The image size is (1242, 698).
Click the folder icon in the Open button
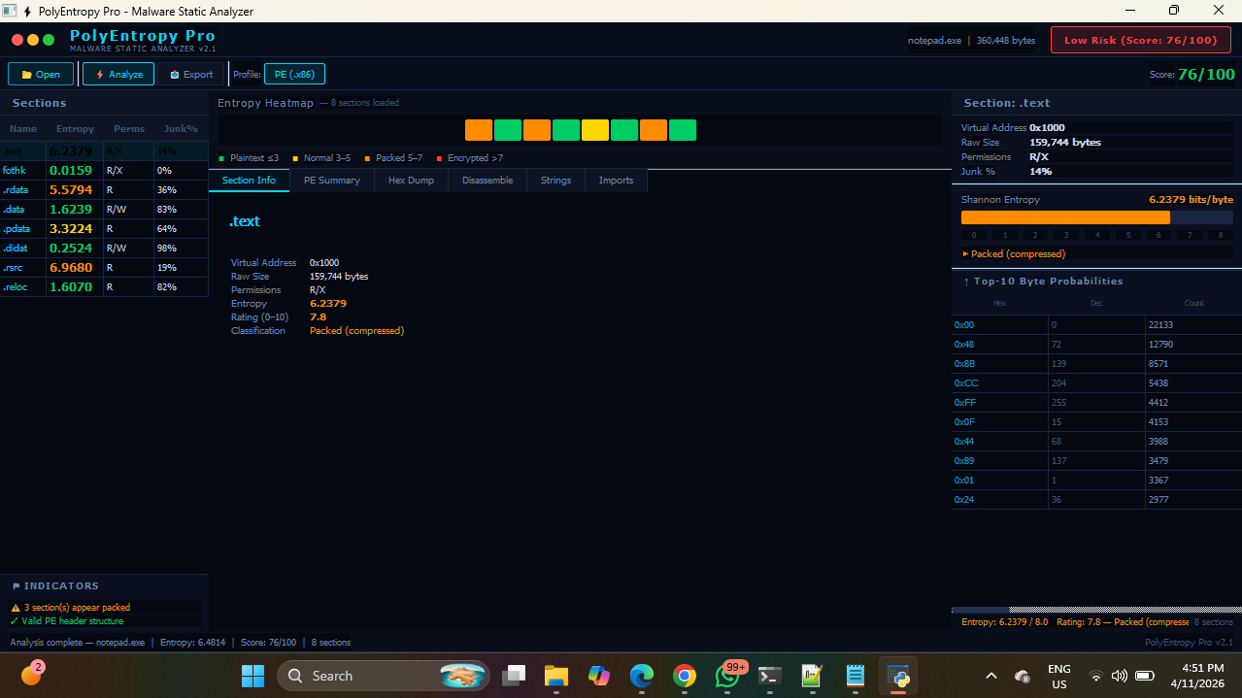(x=25, y=74)
